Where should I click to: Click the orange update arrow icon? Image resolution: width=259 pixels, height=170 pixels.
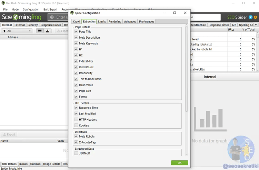click(255, 17)
